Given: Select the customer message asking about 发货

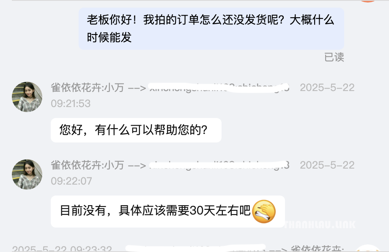Looking at the screenshot, I should 211,29.
